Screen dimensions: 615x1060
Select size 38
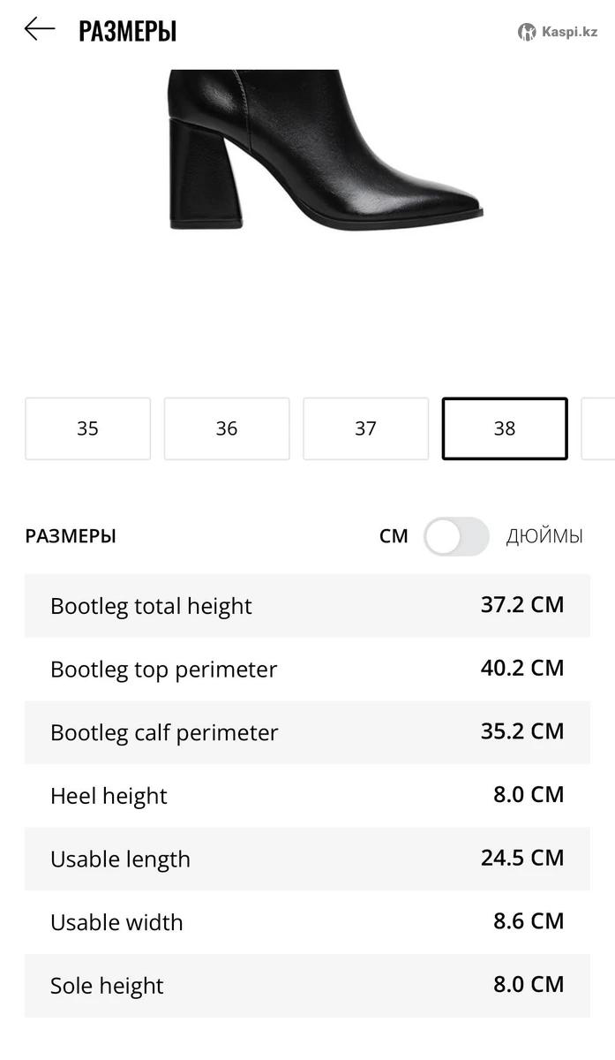tap(505, 428)
